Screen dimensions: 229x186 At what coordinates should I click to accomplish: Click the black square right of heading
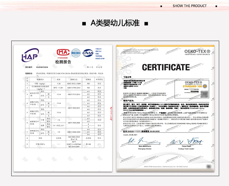146,23
